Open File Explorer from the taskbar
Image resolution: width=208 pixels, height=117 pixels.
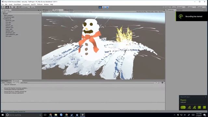[x=56, y=115]
